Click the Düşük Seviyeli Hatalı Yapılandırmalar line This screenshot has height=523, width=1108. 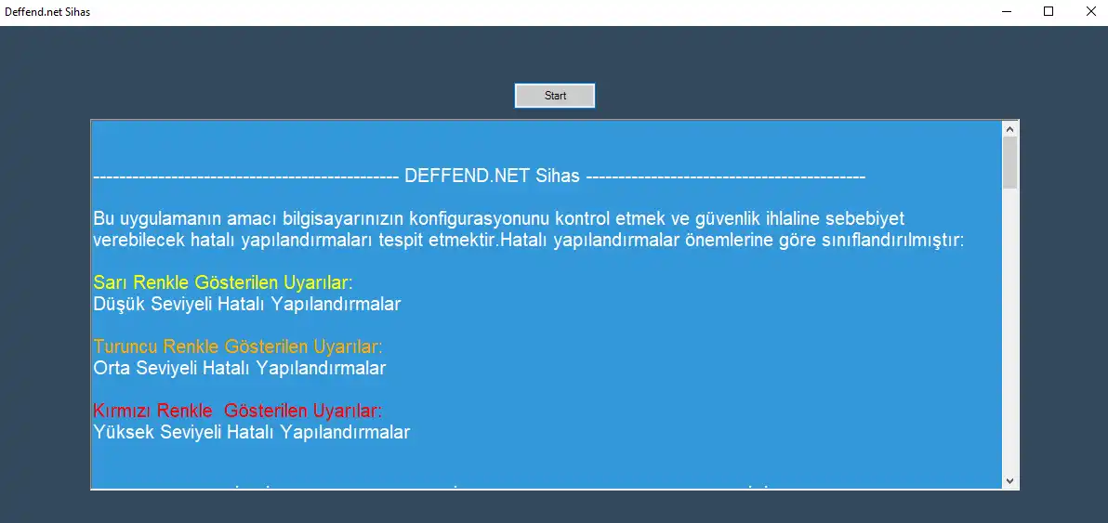point(246,304)
